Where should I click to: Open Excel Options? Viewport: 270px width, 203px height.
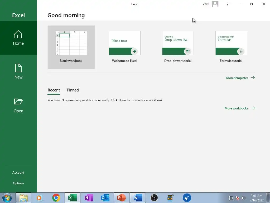point(18,183)
